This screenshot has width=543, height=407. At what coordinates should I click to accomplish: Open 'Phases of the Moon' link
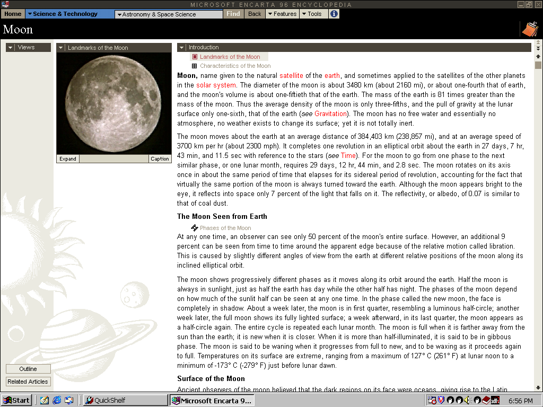click(225, 228)
